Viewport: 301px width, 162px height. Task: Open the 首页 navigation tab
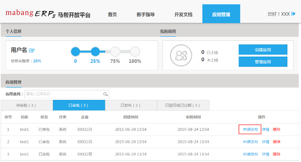click(x=112, y=15)
